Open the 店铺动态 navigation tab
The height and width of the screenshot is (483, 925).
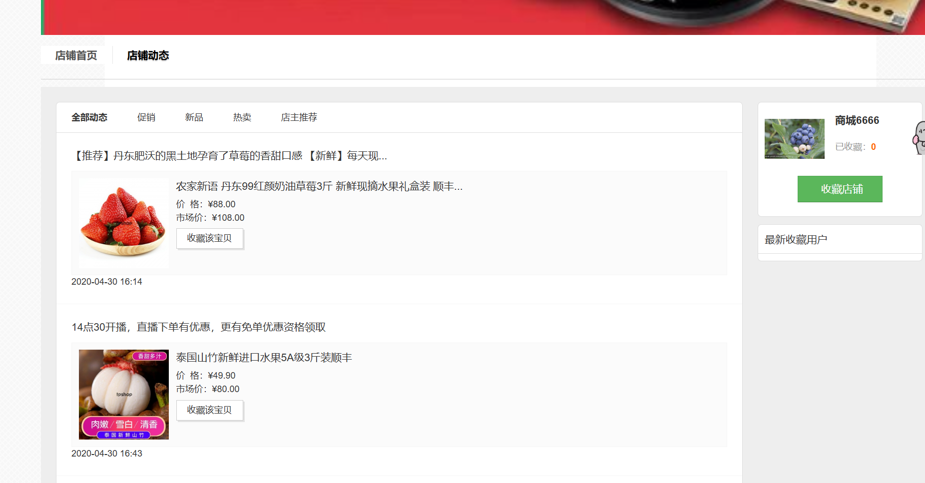(148, 55)
